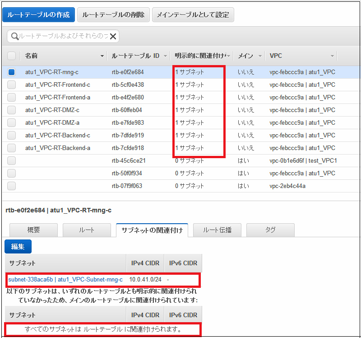Click メインテーブルとして設定 button
This screenshot has height=338, width=361.
[193, 15]
